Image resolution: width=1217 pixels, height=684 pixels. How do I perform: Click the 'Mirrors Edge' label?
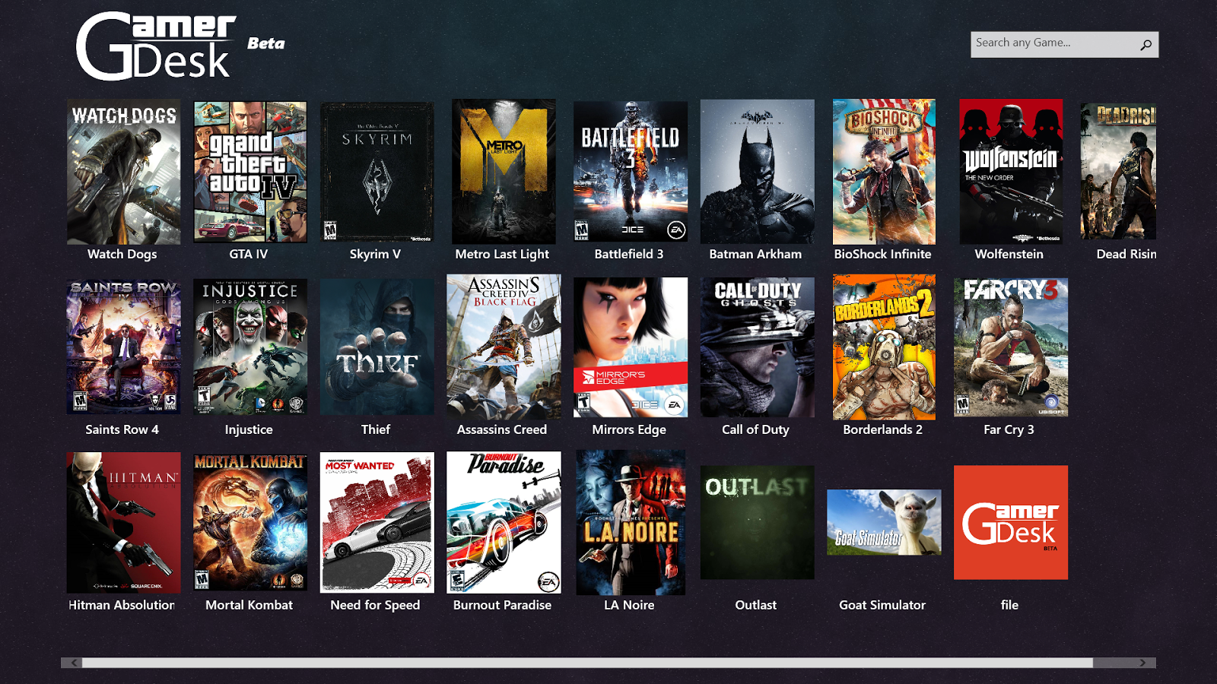coord(629,429)
